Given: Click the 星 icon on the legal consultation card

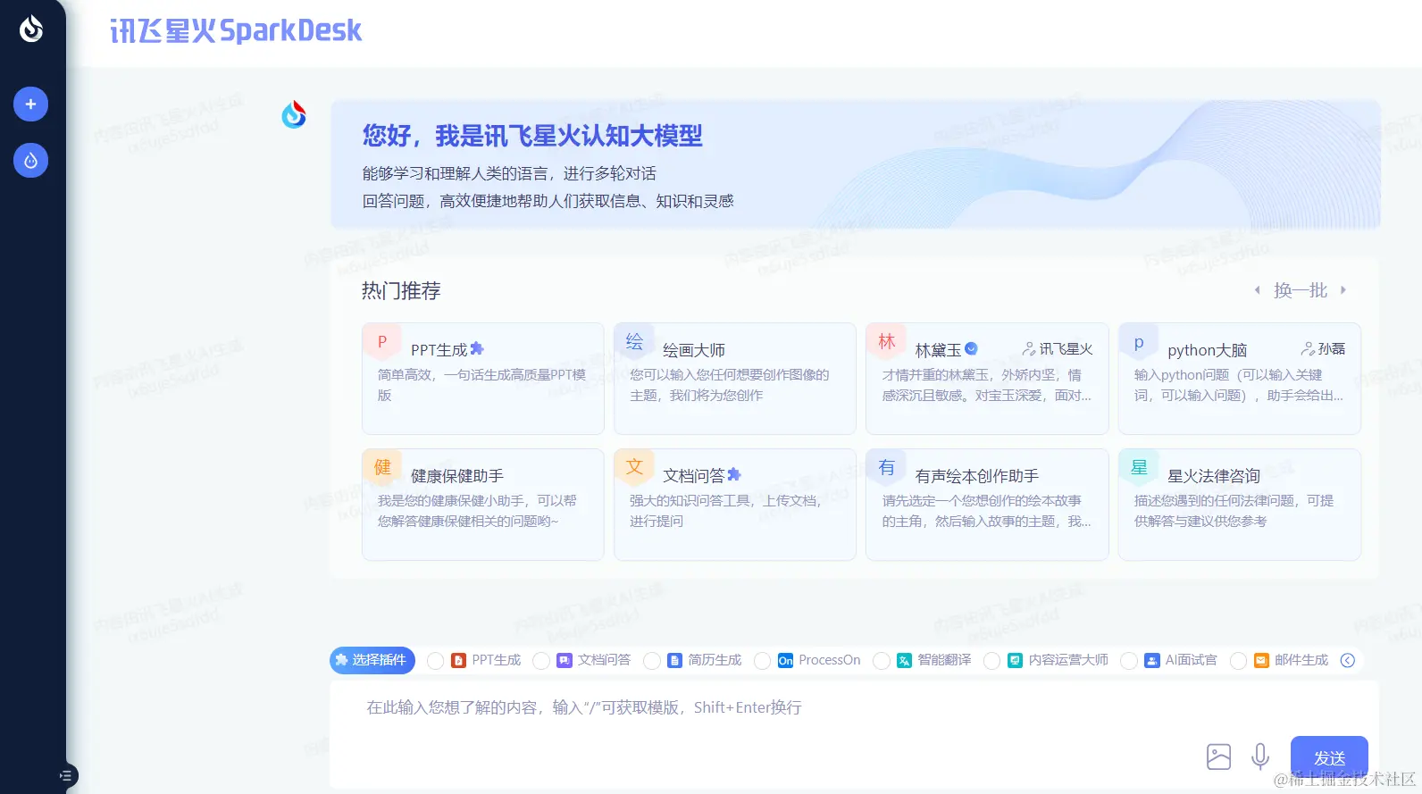Looking at the screenshot, I should pyautogui.click(x=1139, y=468).
